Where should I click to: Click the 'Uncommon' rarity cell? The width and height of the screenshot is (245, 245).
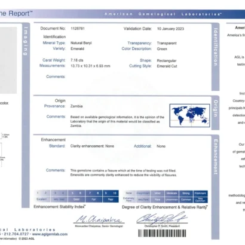click(x=171, y=200)
